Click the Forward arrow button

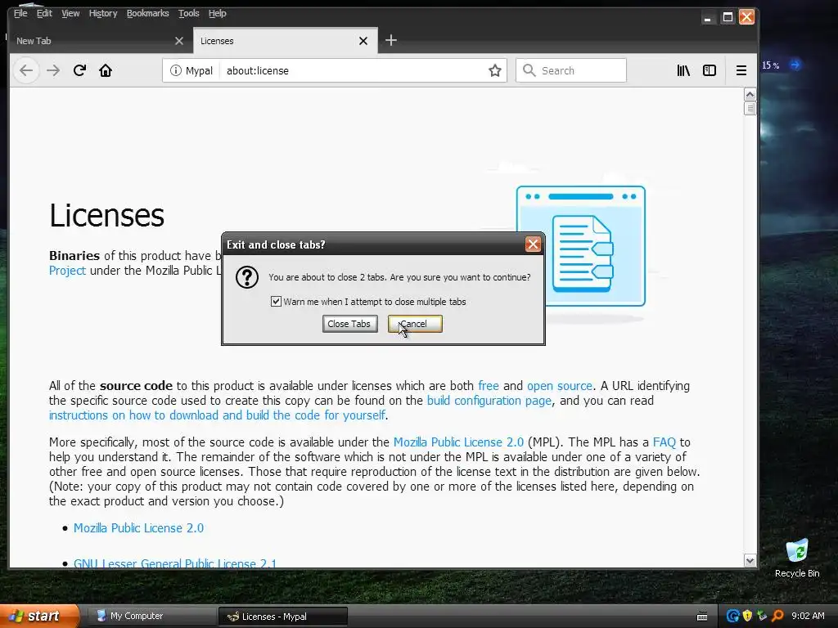[53, 70]
